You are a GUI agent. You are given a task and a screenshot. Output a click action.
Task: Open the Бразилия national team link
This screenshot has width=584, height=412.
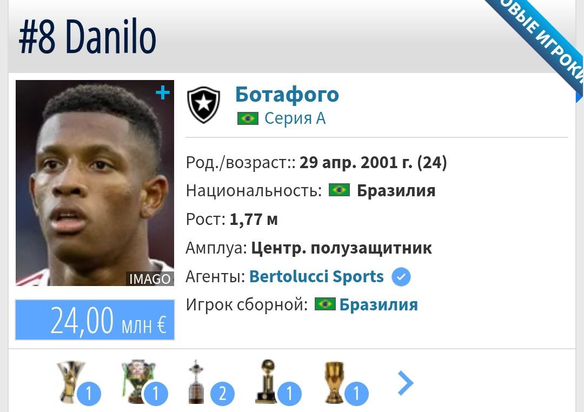379,304
